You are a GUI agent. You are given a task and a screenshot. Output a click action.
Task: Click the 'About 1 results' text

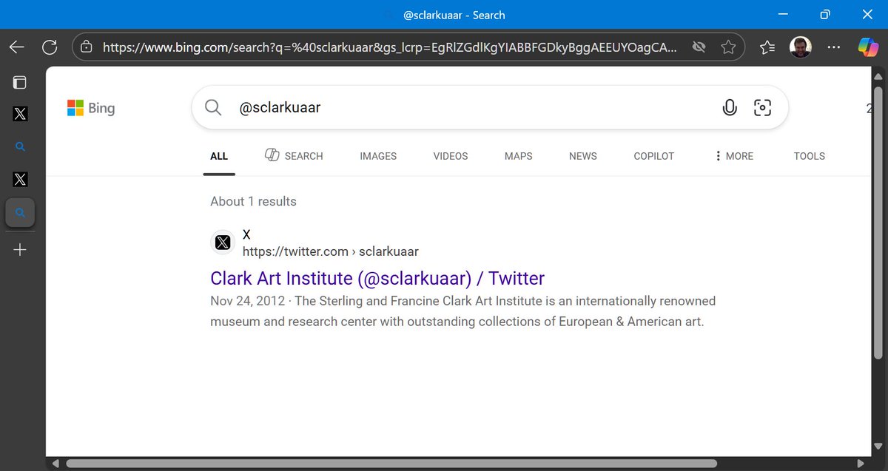(253, 201)
